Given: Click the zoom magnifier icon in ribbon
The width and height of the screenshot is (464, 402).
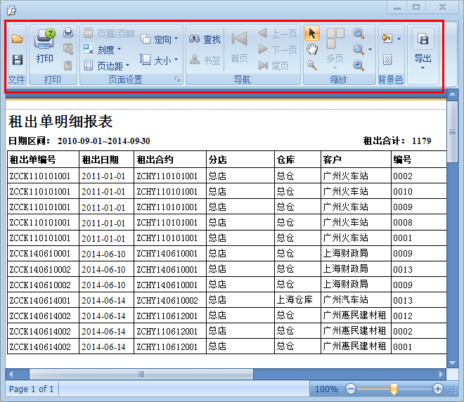Looking at the screenshot, I should click(x=359, y=49).
